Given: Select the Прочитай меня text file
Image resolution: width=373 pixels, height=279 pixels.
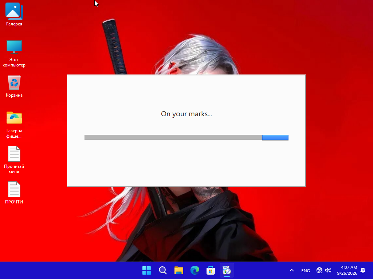Looking at the screenshot, I should click(14, 160).
